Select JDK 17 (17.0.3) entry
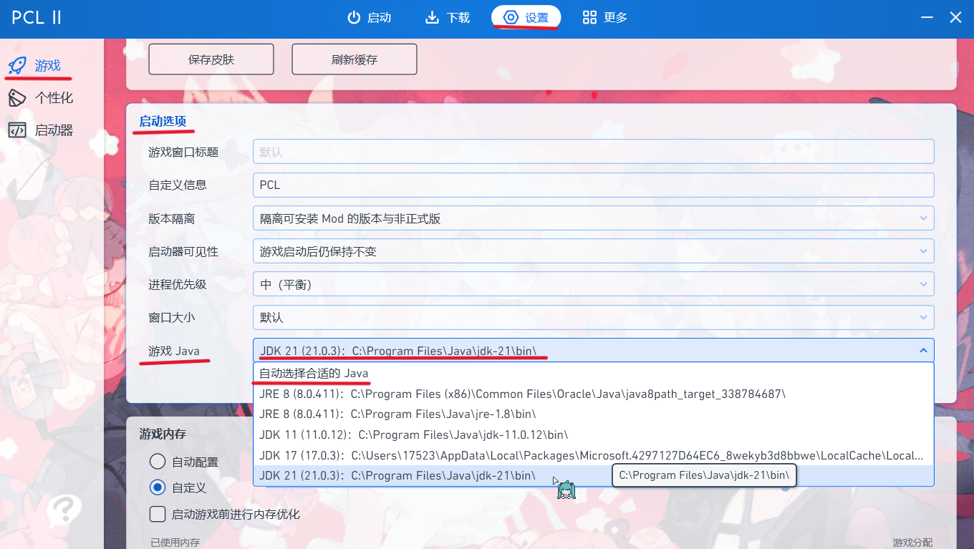 pyautogui.click(x=594, y=455)
